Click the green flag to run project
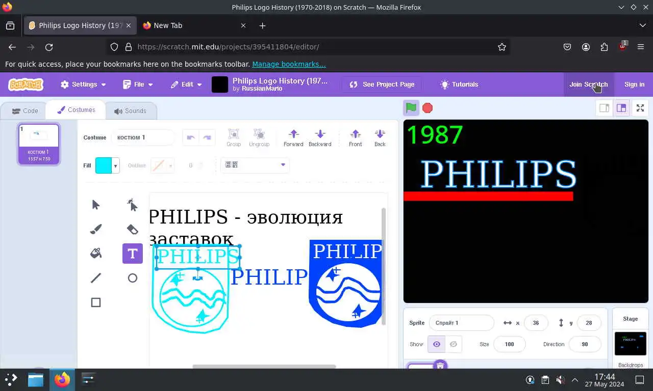653x391 pixels. [x=411, y=108]
